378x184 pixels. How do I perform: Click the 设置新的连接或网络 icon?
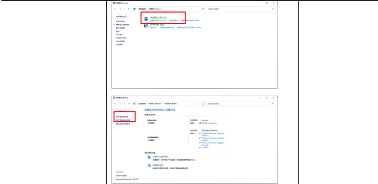[x=149, y=157]
